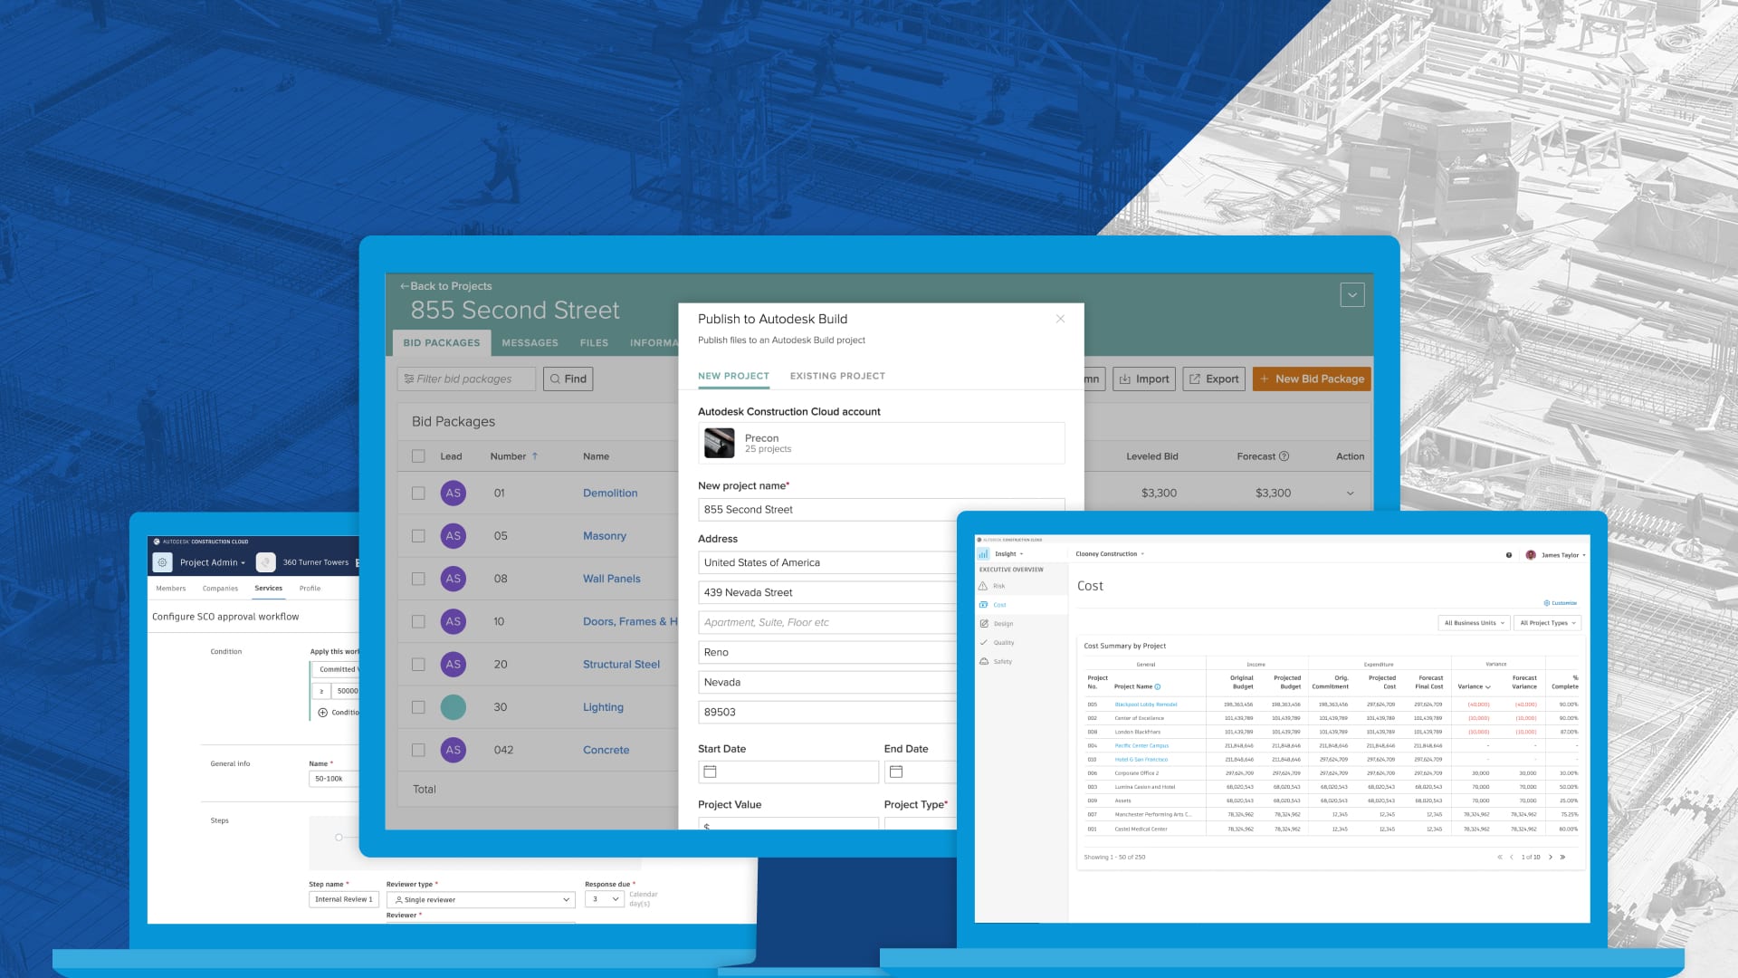Expand the bid package row dropdown arrow

[1349, 492]
